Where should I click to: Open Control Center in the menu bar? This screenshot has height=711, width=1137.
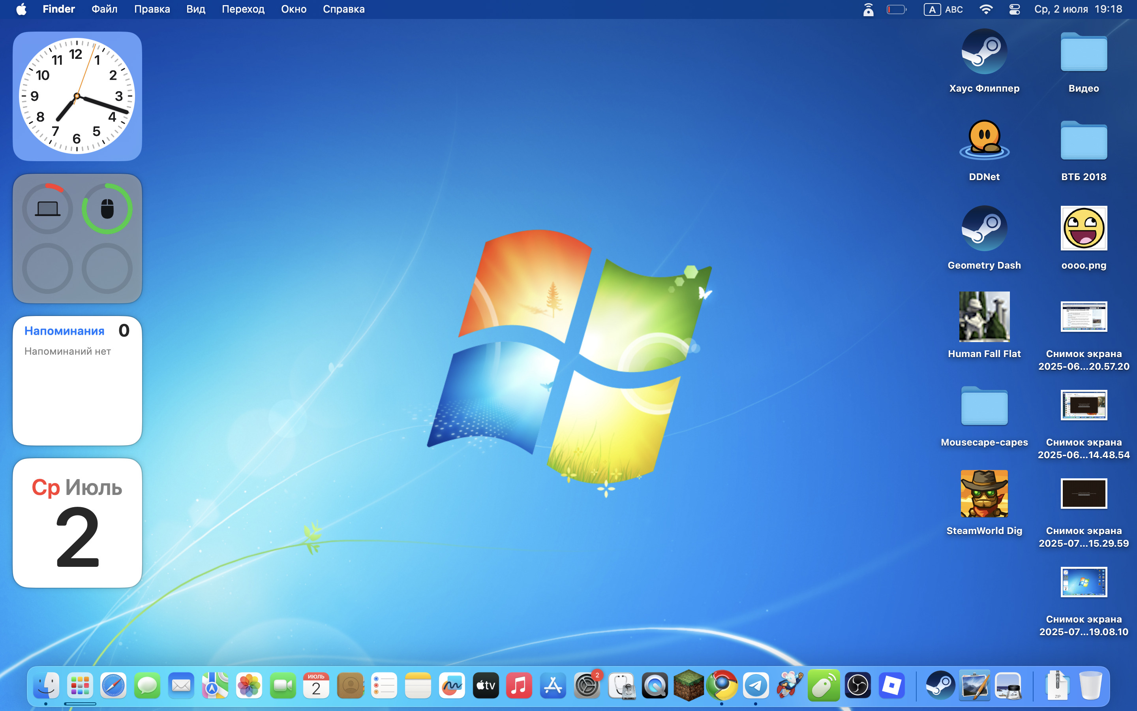point(1014,9)
